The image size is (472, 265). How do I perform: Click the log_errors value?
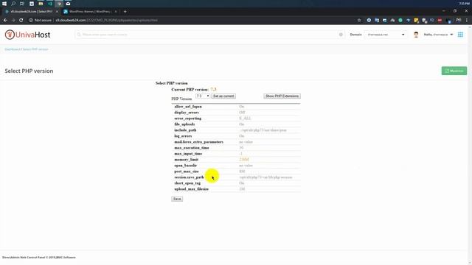(x=241, y=136)
